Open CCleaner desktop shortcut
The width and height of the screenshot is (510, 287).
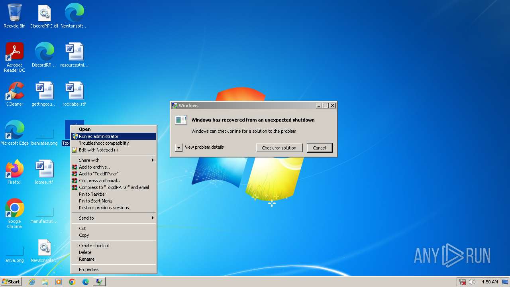pos(14,94)
